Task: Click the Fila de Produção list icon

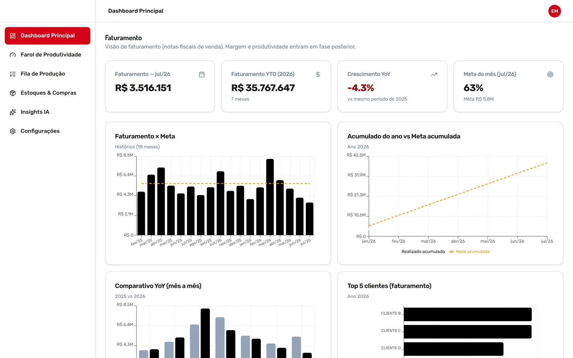Action: (x=13, y=74)
